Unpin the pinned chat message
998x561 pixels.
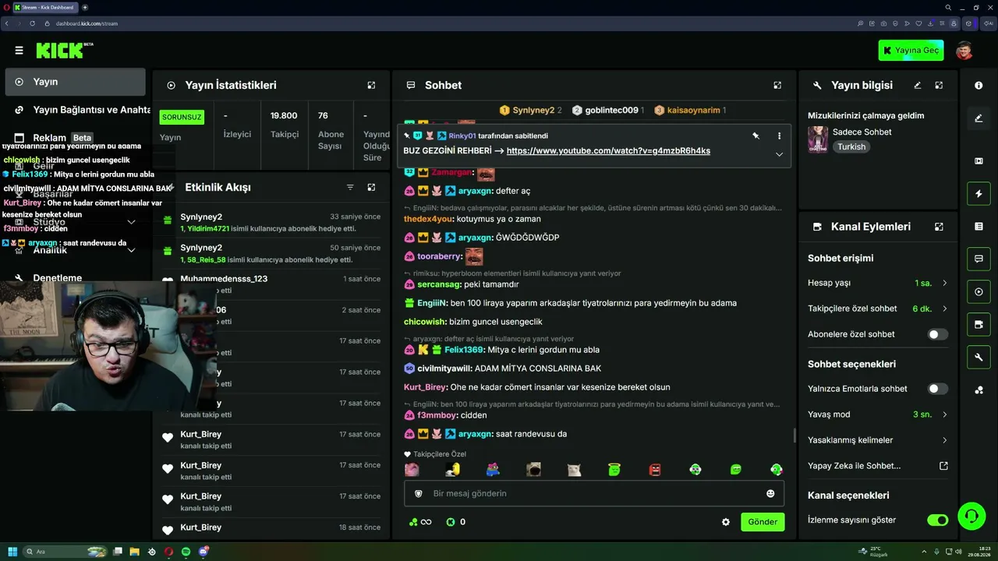tap(756, 136)
